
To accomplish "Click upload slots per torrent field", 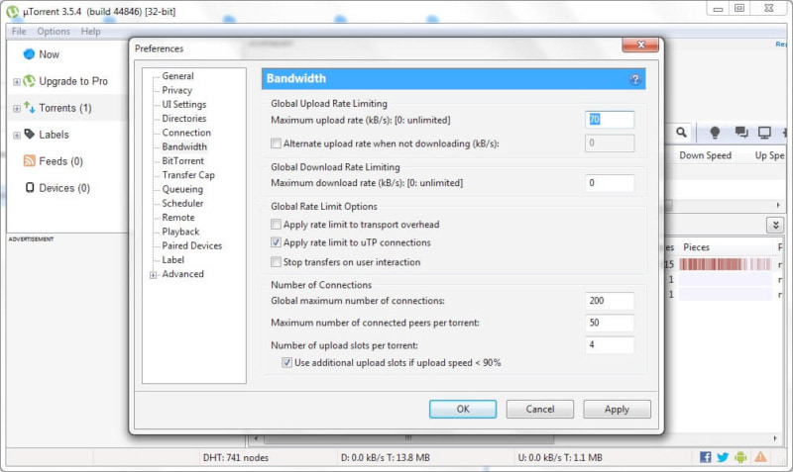I will (x=610, y=344).
